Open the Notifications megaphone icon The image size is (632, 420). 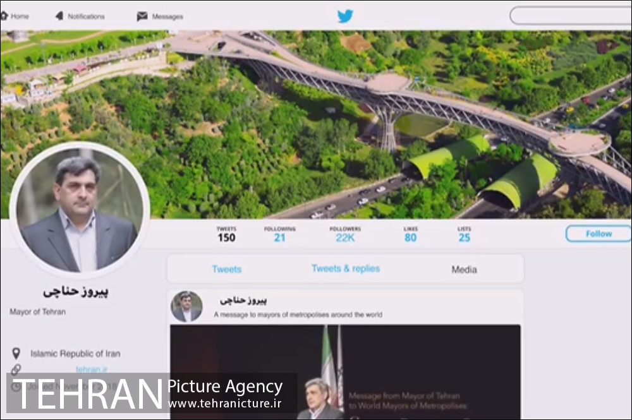click(x=59, y=16)
